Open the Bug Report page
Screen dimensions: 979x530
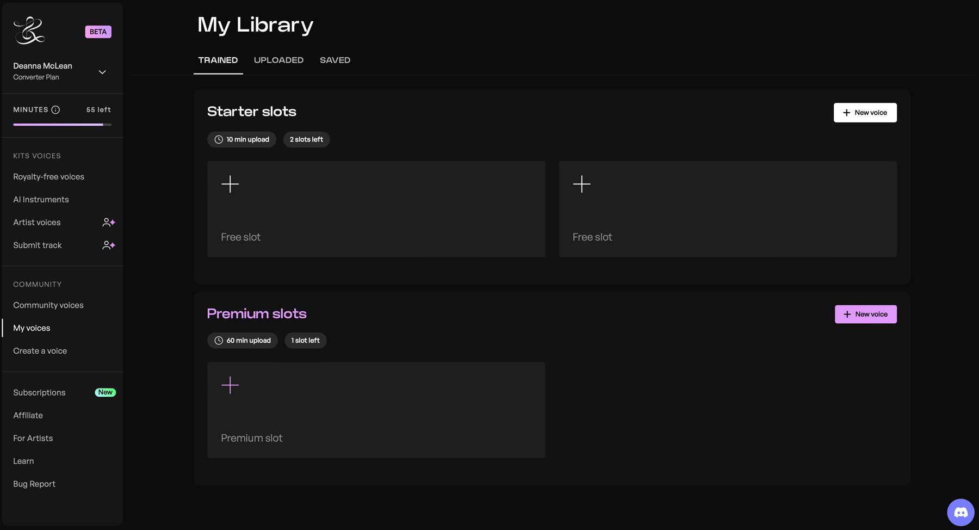(34, 483)
